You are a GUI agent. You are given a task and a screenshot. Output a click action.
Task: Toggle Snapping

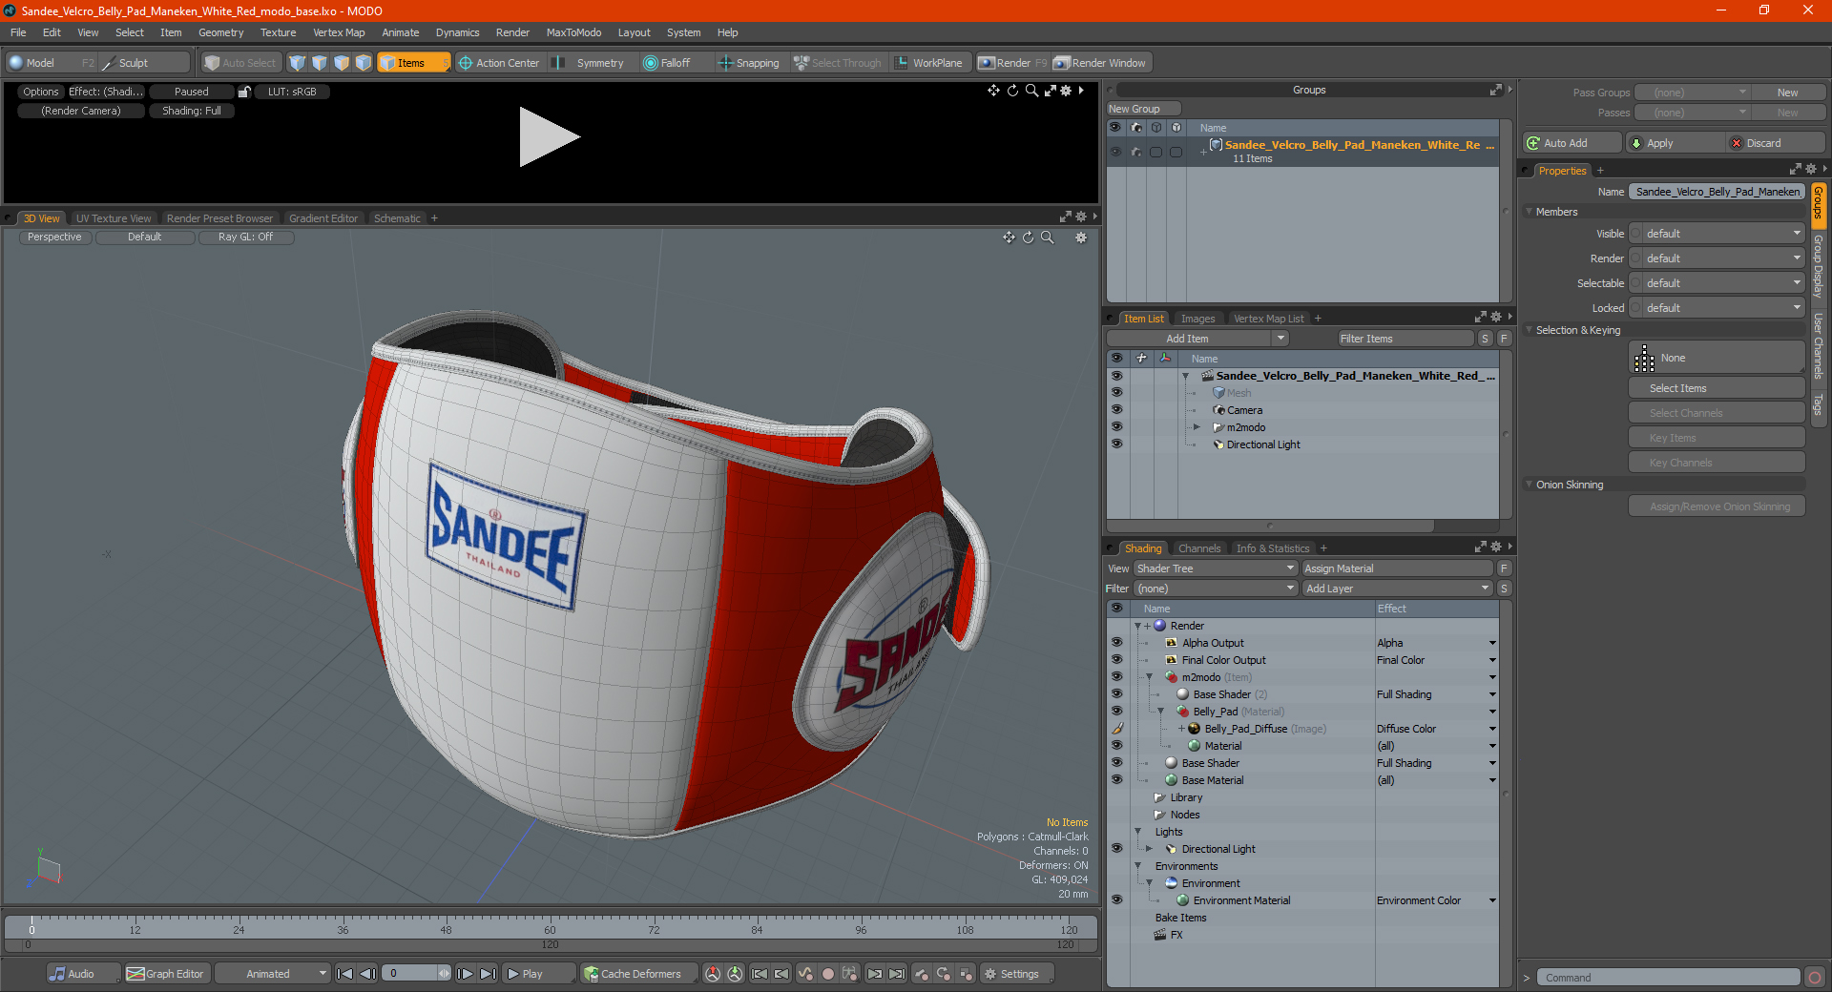click(x=750, y=63)
